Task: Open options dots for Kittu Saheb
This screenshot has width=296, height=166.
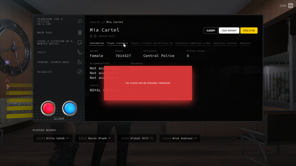Action: (x=68, y=138)
